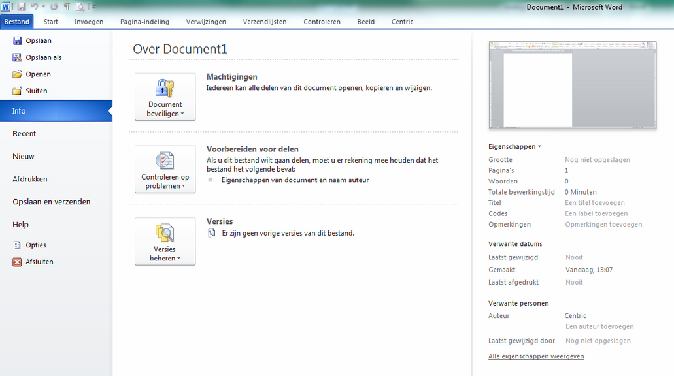The width and height of the screenshot is (674, 376).
Task: Click 'Alle eigenschappen weergeven' link
Action: (x=536, y=356)
